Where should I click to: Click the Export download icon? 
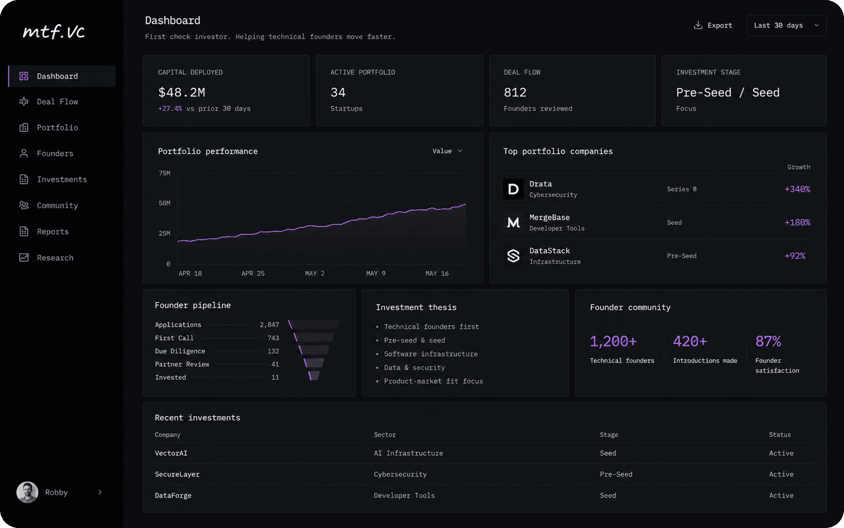tap(698, 25)
